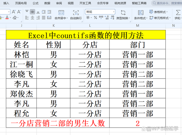Screen dimensions: 182x135
Task: Click the thousands separator icon
Action: [101, 18]
